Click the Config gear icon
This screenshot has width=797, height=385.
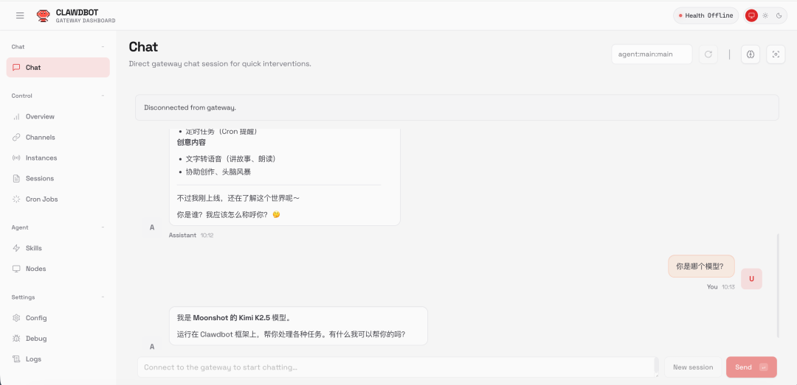click(x=16, y=318)
